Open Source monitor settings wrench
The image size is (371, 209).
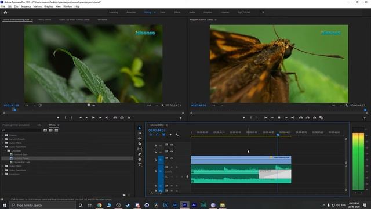coord(162,105)
